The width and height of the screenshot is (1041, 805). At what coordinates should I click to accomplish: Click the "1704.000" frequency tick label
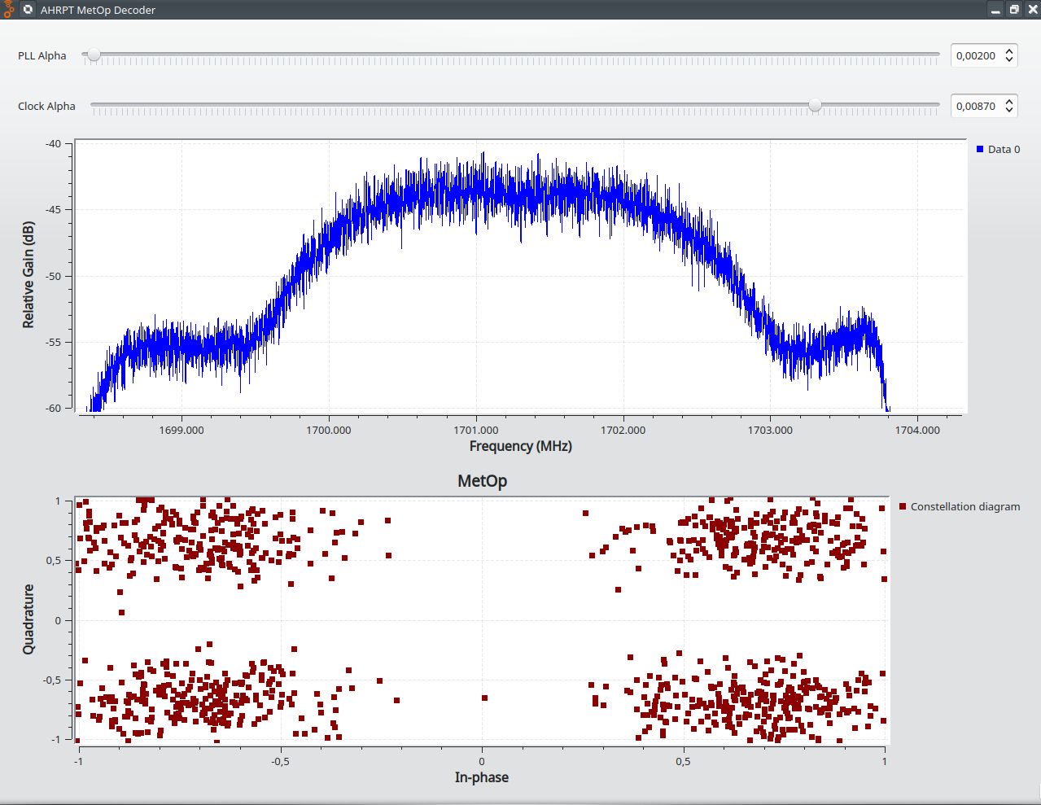coord(917,430)
